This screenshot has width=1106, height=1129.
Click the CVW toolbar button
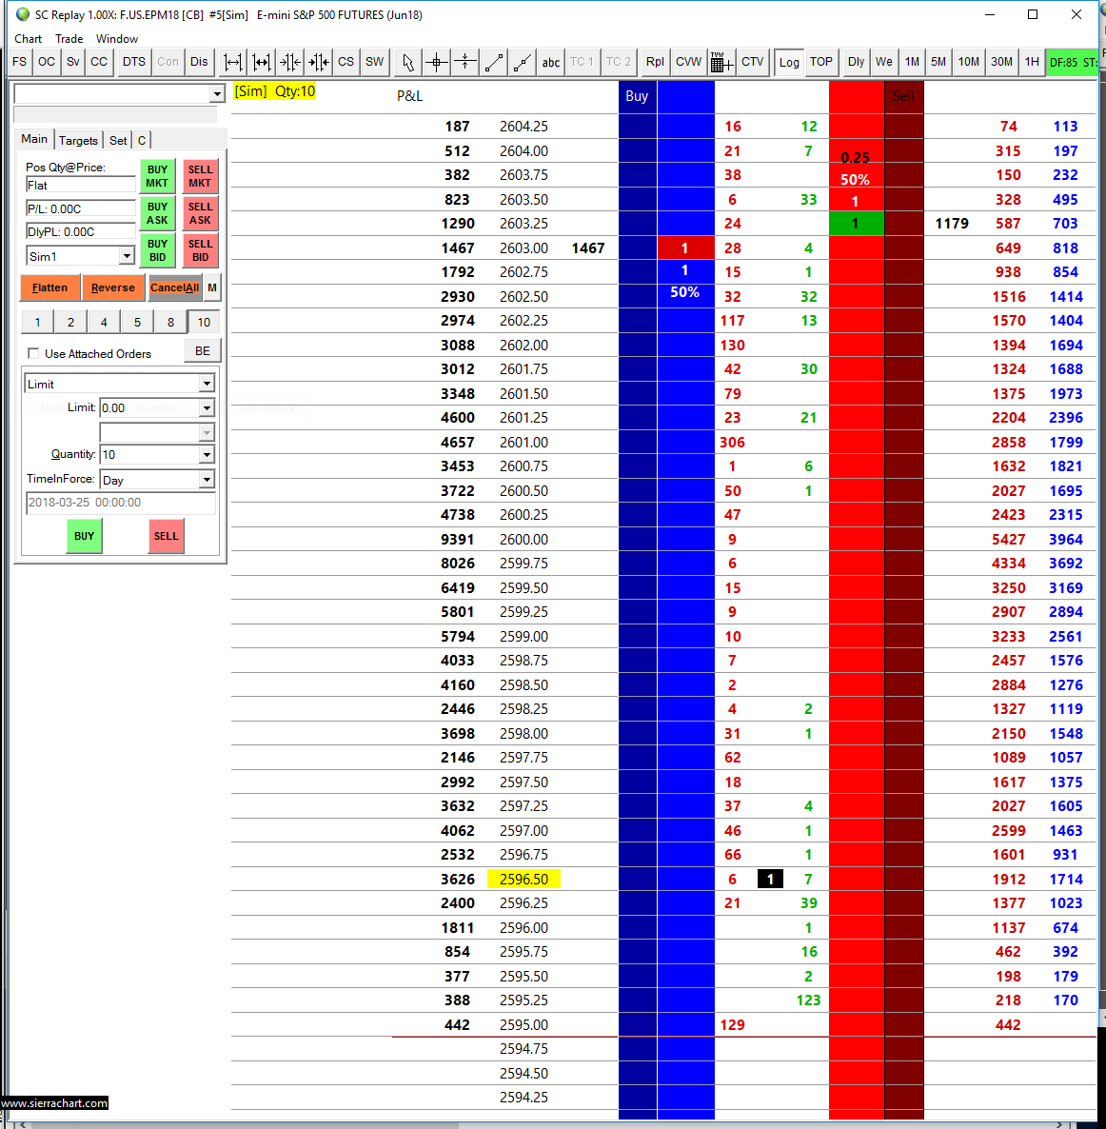pyautogui.click(x=688, y=62)
